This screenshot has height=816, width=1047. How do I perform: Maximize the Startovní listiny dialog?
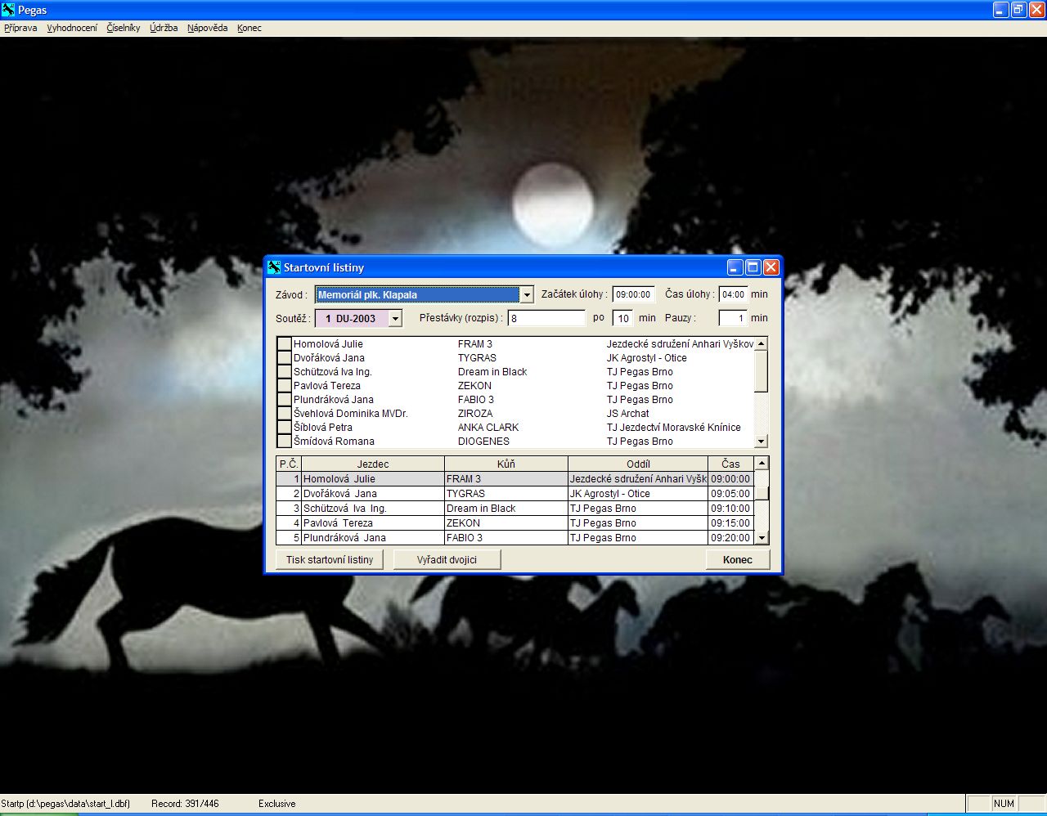[753, 267]
